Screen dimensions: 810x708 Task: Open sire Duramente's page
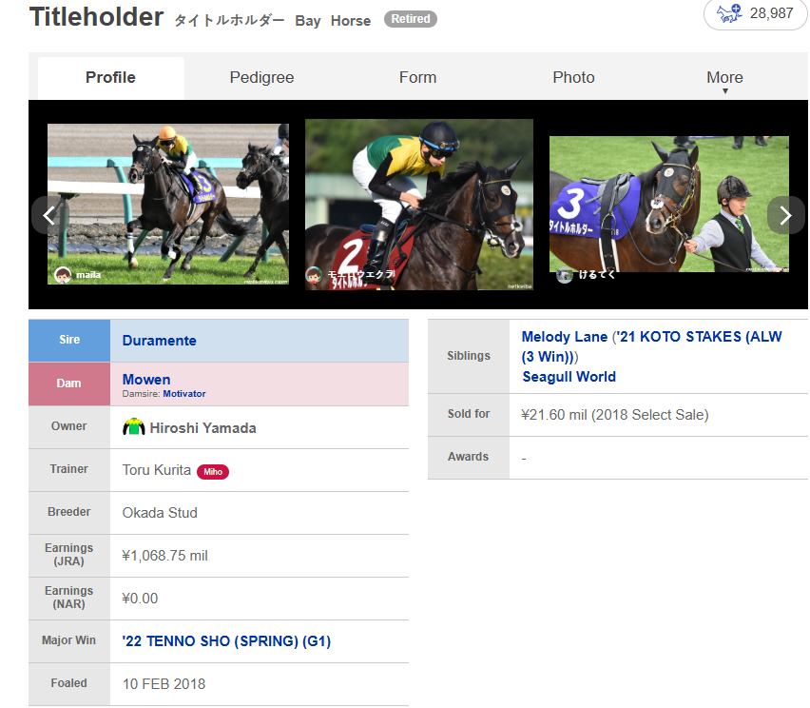click(x=159, y=341)
